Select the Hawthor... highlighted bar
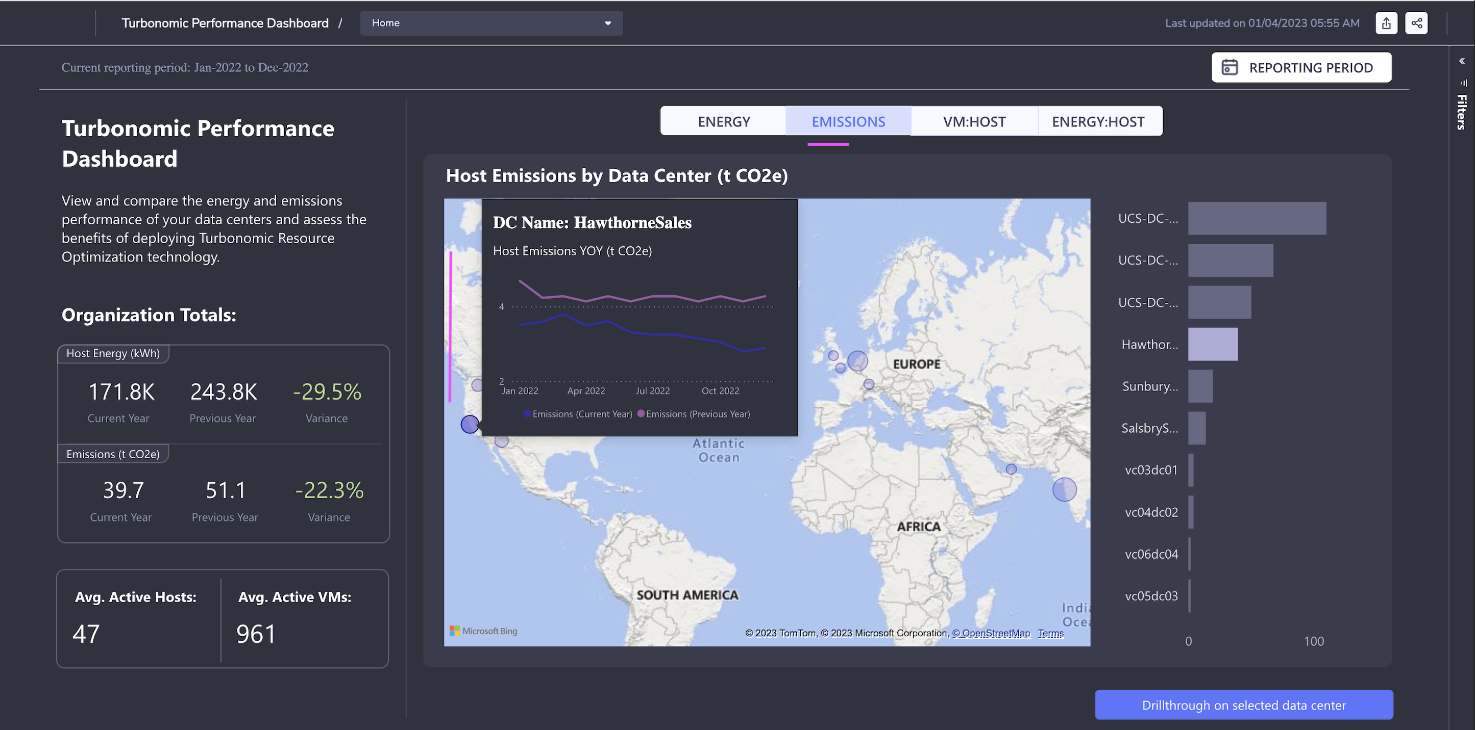This screenshot has height=730, width=1475. point(1212,344)
